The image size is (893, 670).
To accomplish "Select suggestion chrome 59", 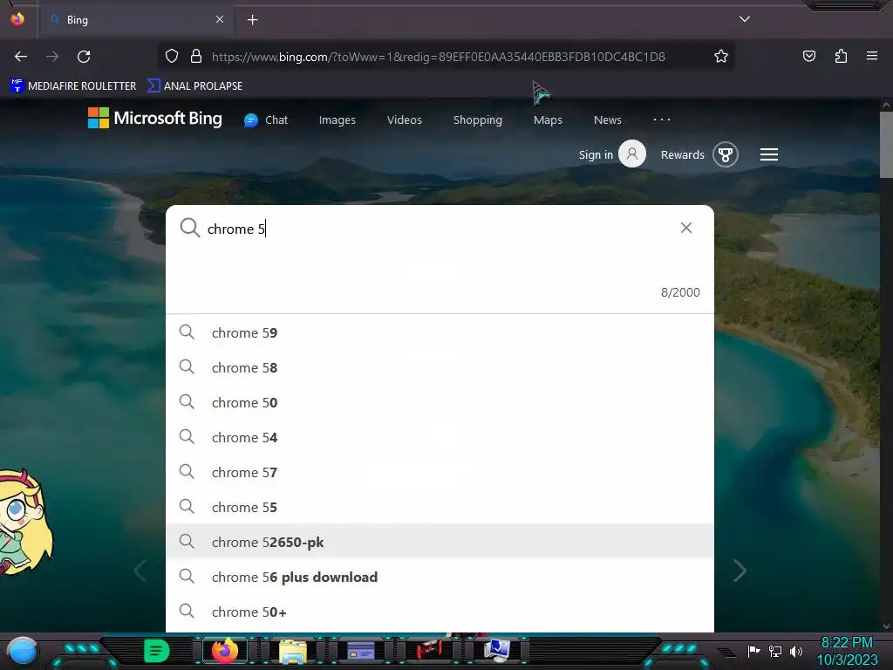I will pos(440,332).
